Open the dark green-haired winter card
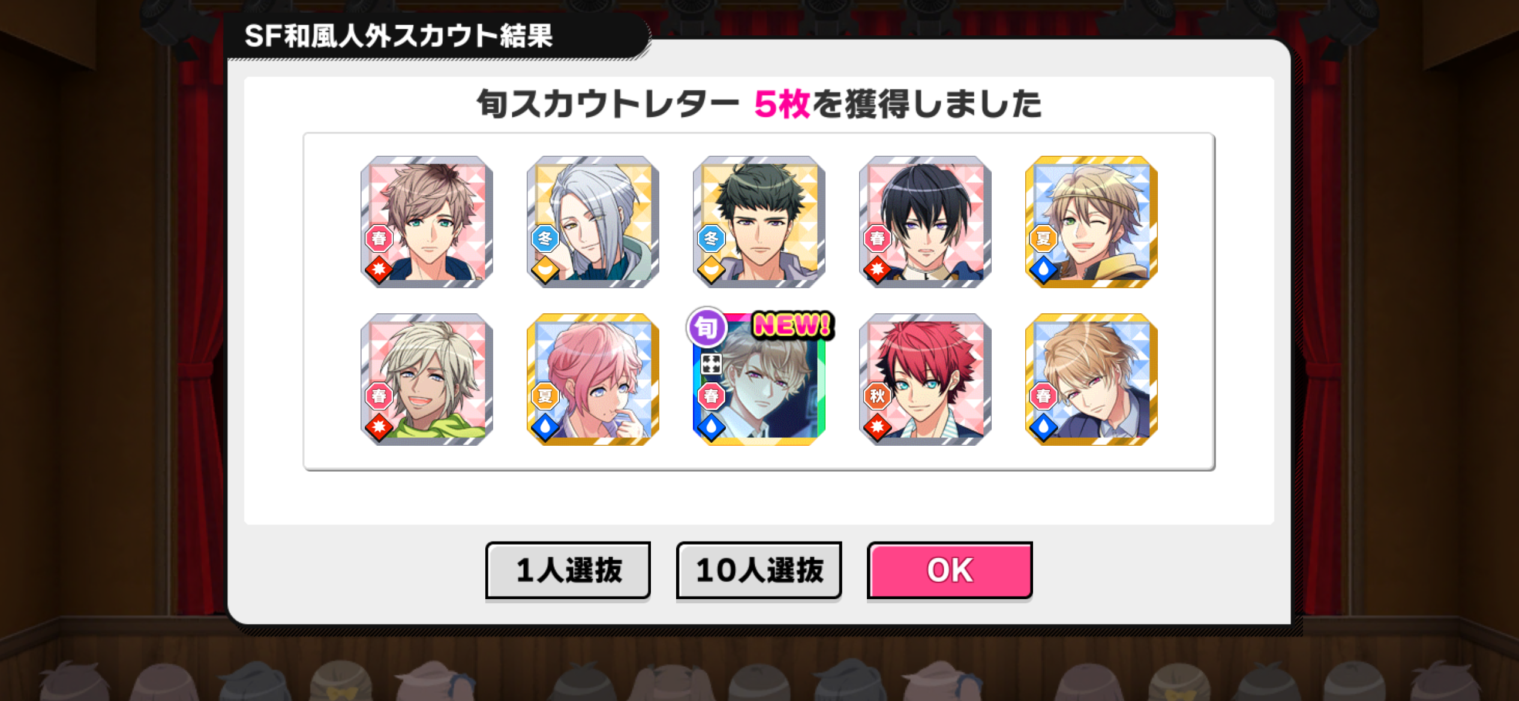Image resolution: width=1519 pixels, height=701 pixels. point(759,222)
